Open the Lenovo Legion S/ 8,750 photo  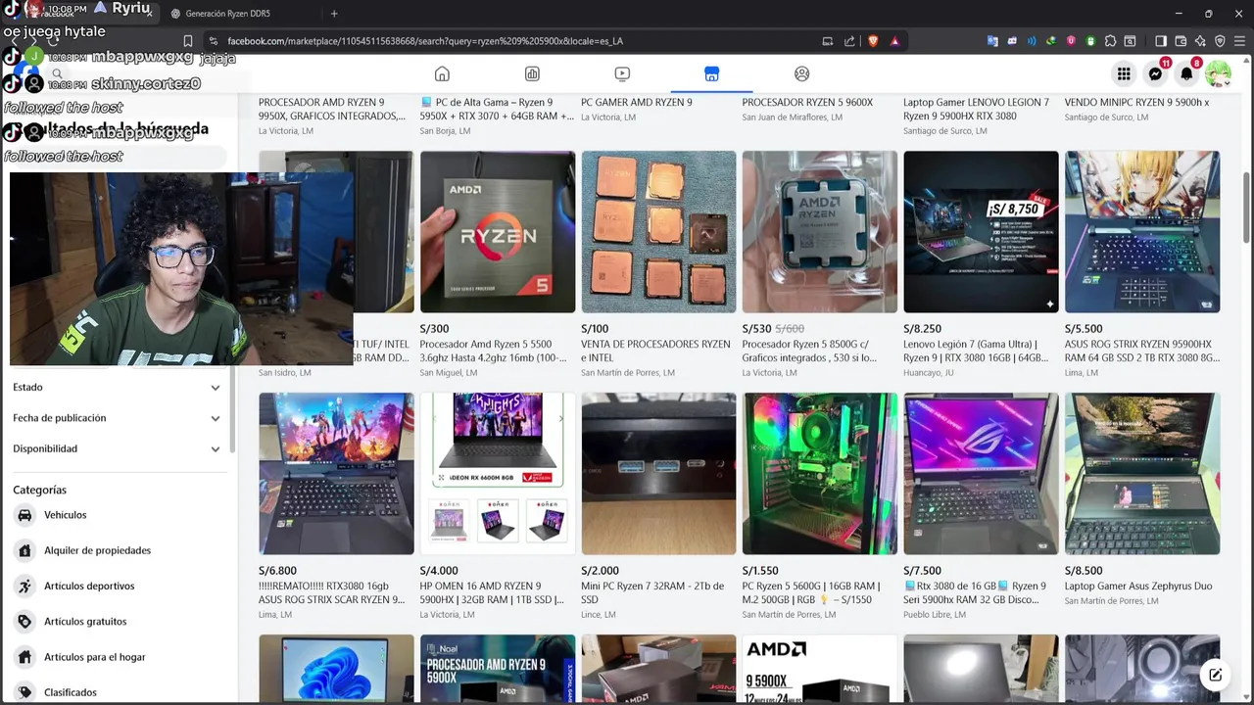click(x=981, y=232)
